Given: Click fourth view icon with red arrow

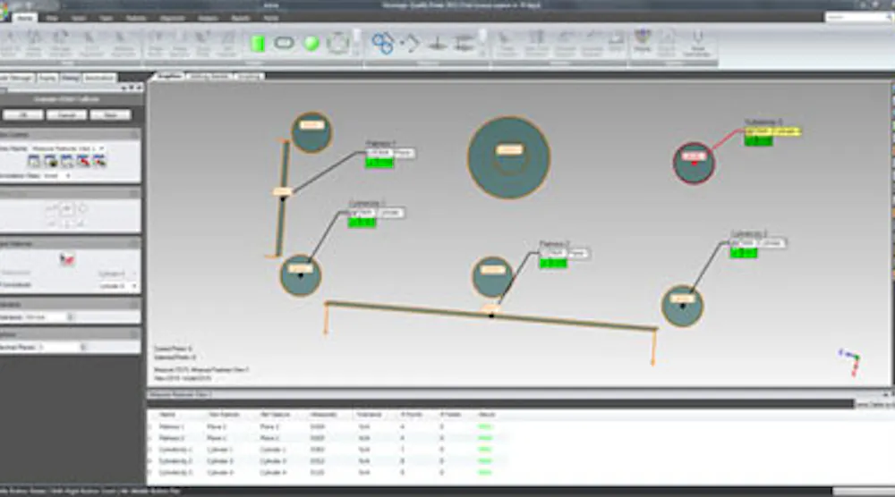Looking at the screenshot, I should 83,161.
